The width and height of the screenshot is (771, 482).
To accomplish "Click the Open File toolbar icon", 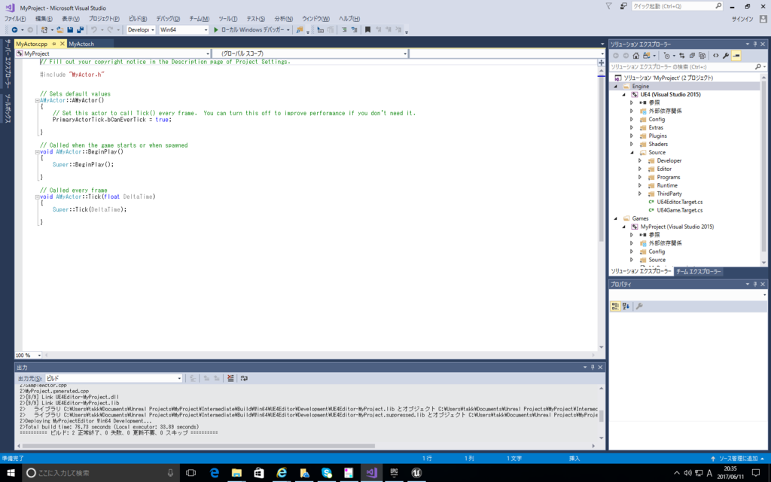I will coord(60,30).
